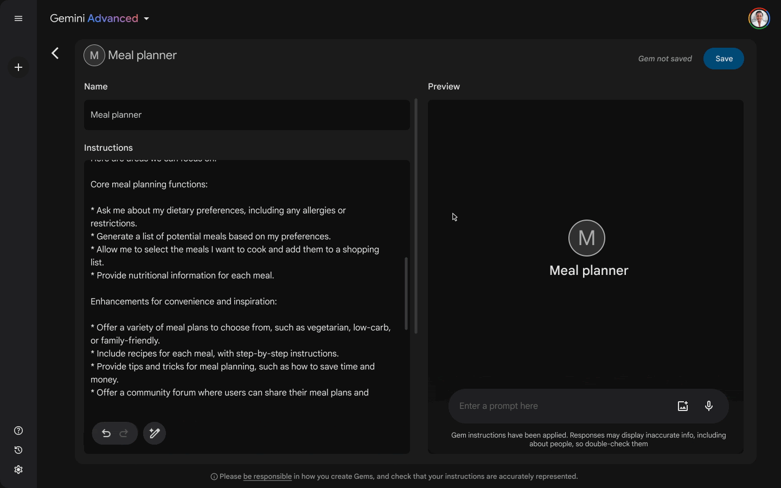Click 'Provide nutritional information for each meal' line
Image resolution: width=781 pixels, height=488 pixels.
coord(182,275)
